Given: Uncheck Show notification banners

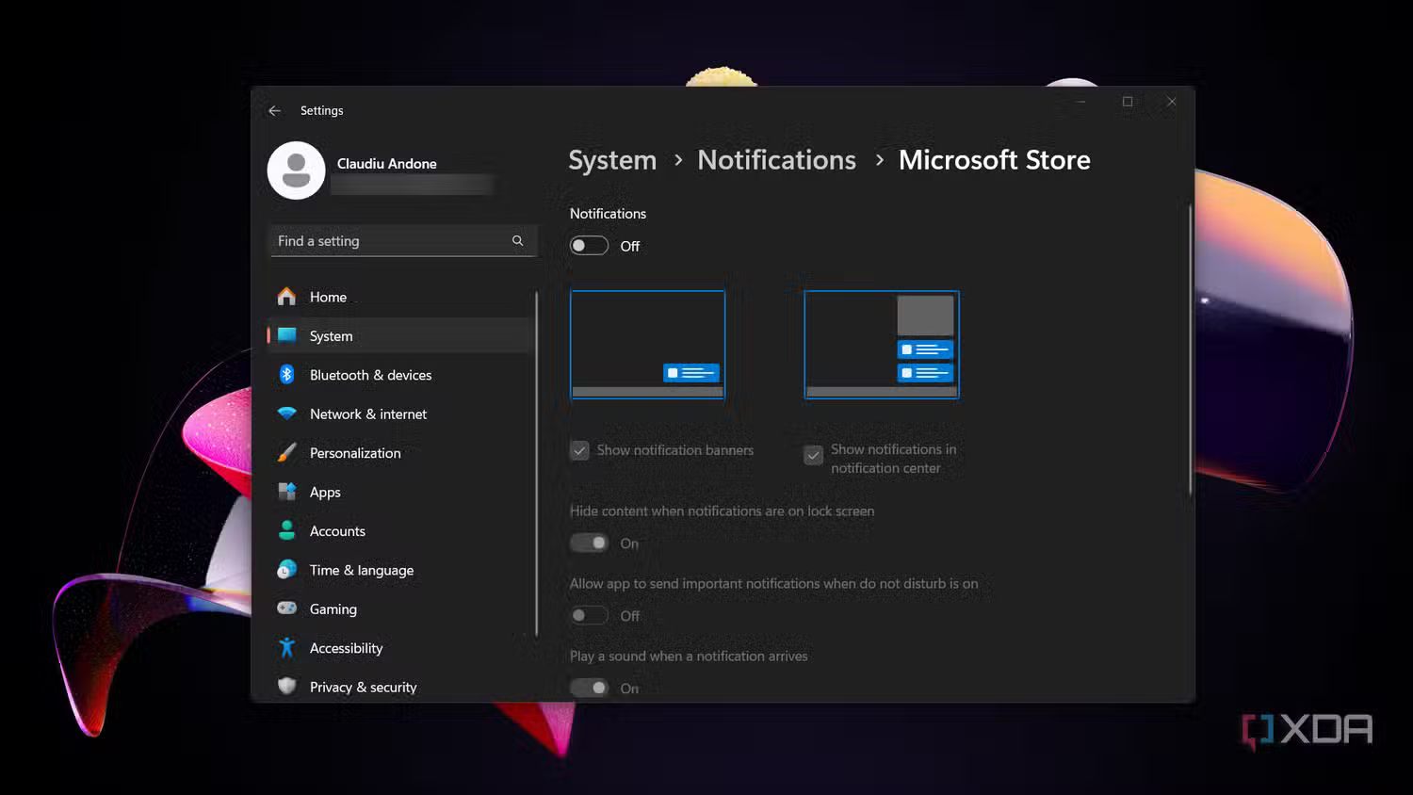Looking at the screenshot, I should pos(579,450).
